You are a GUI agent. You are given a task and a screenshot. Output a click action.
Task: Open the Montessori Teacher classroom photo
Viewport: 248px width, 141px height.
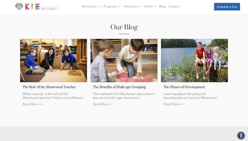coord(53,60)
